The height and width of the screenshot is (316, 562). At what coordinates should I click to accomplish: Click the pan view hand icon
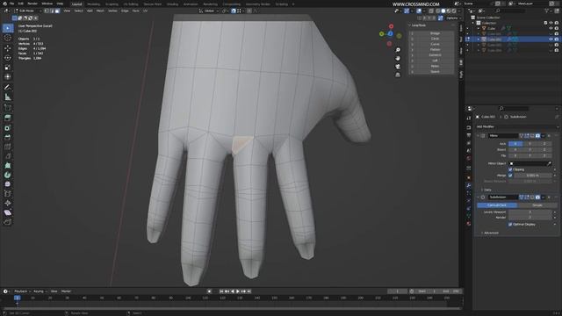[398, 58]
